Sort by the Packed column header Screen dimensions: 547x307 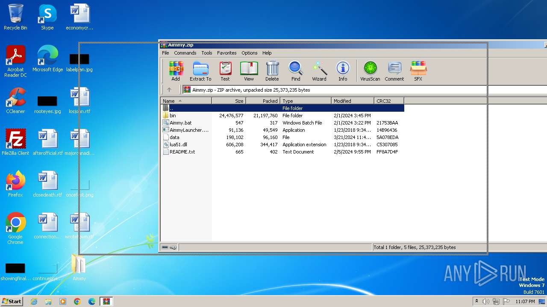coord(263,101)
